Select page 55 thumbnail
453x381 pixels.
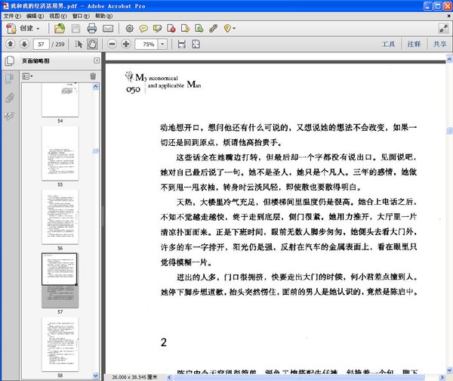(60, 153)
